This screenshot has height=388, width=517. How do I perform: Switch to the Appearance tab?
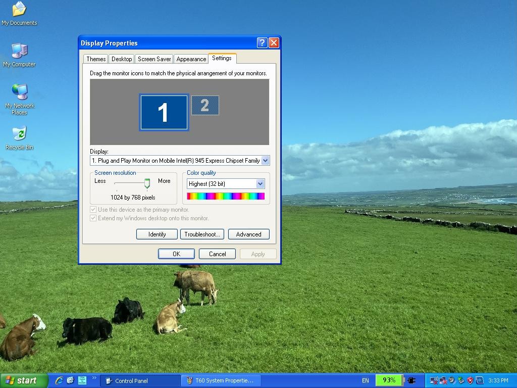click(x=191, y=59)
